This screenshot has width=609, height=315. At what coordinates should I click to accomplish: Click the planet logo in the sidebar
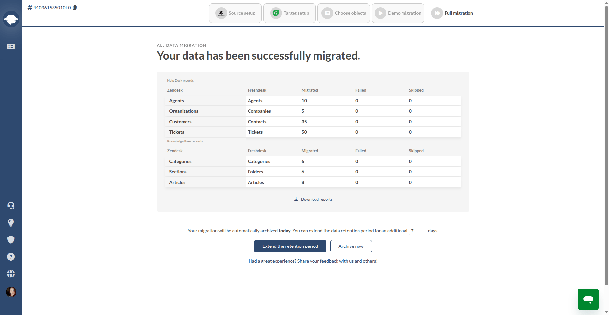[x=11, y=19]
